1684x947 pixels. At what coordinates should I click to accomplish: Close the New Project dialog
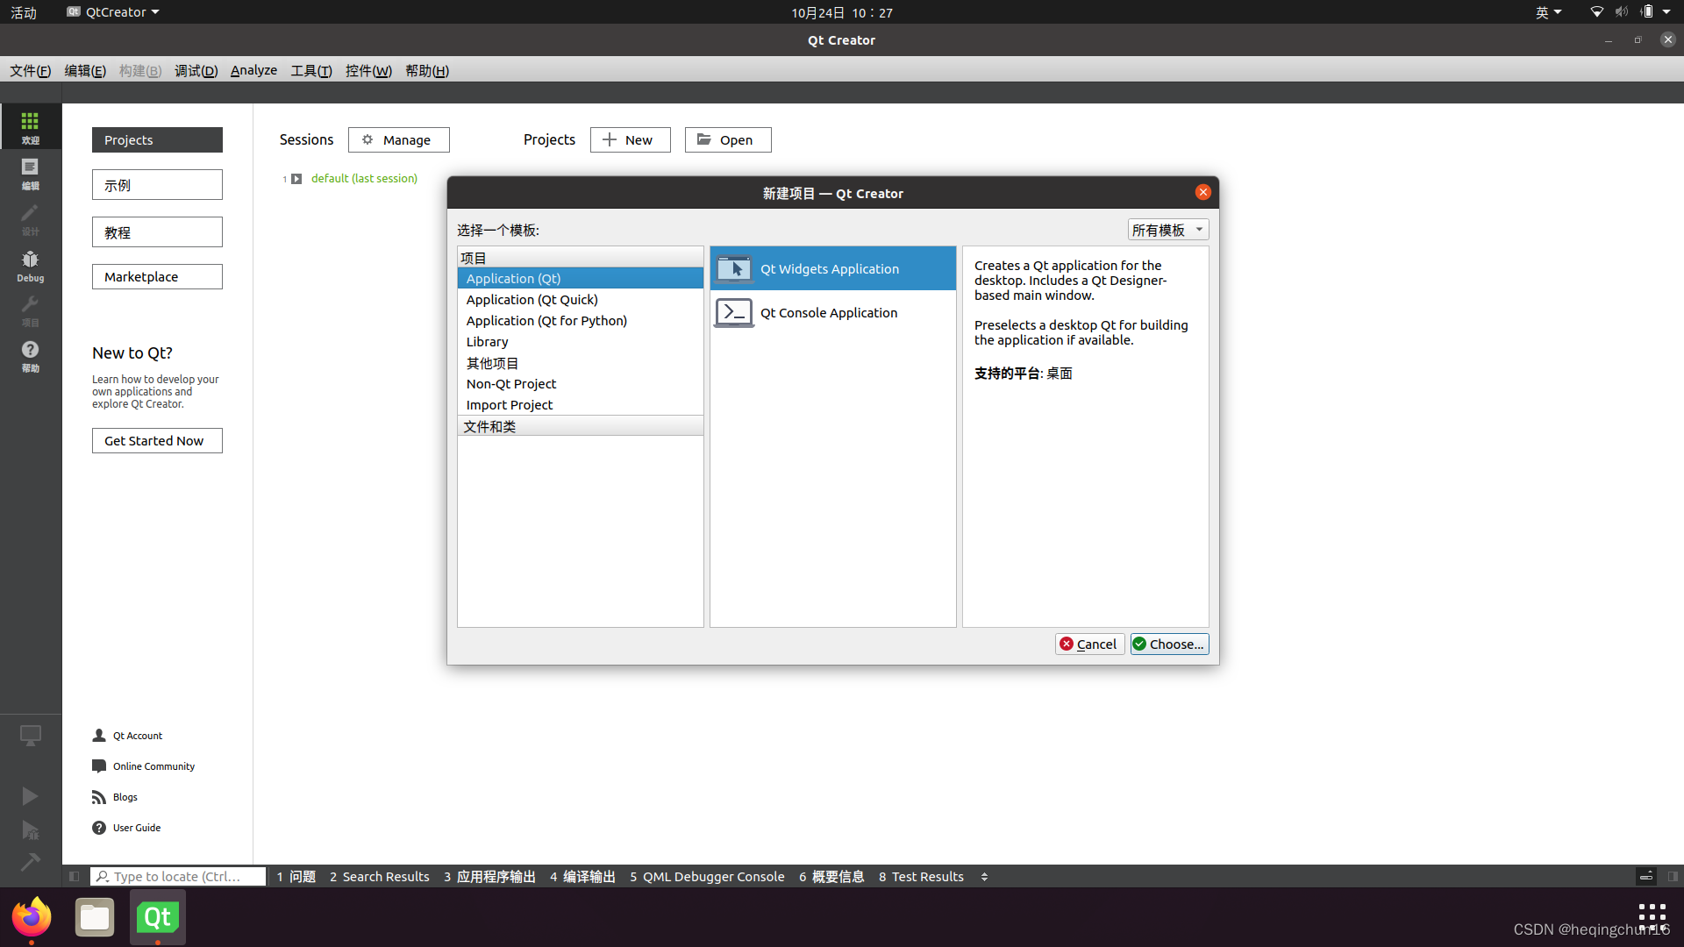click(x=1202, y=192)
